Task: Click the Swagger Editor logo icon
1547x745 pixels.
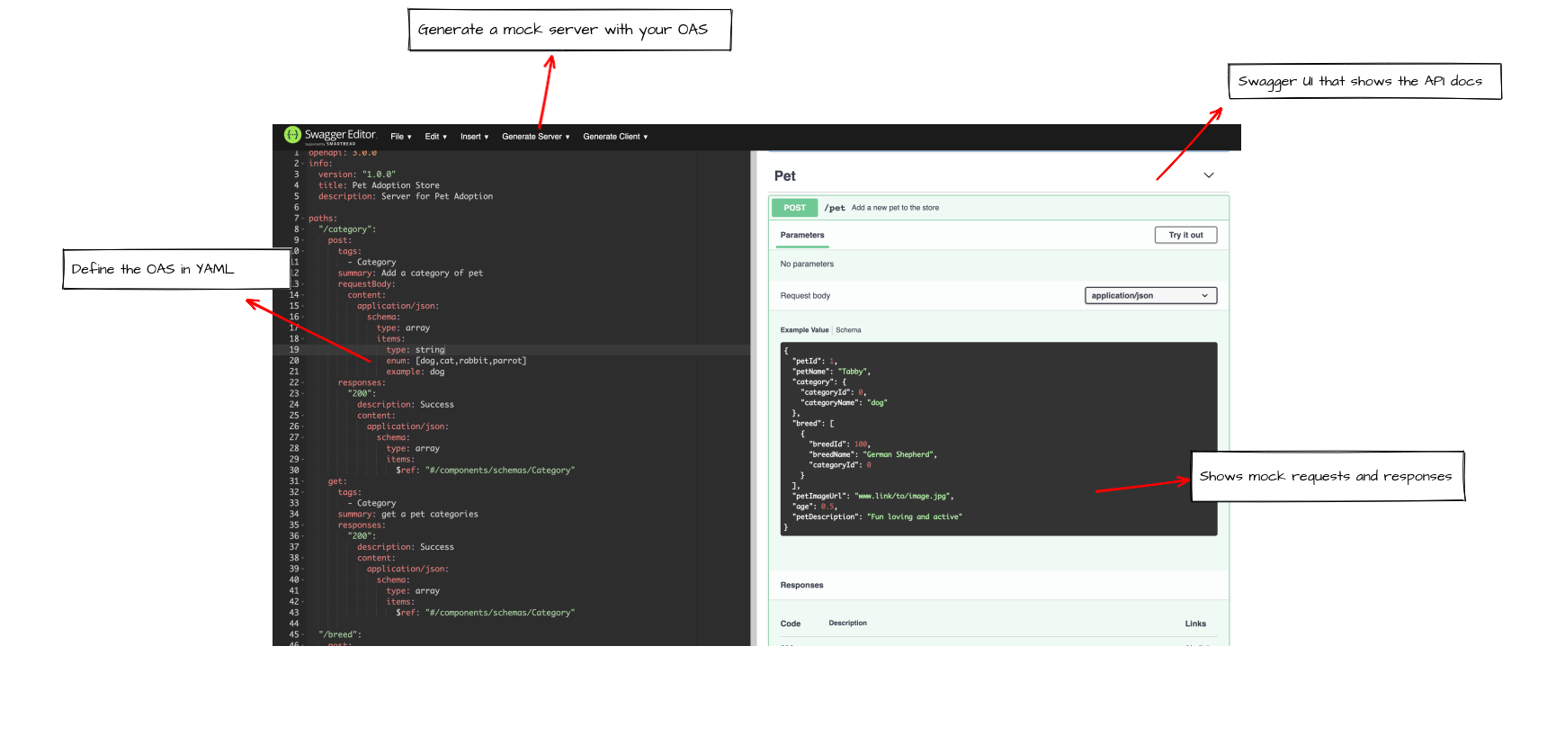Action: 292,135
